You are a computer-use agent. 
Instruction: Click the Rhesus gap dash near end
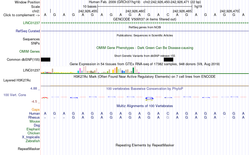pyautogui.click(x=224, y=118)
